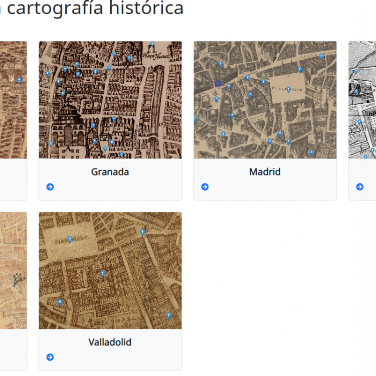Image resolution: width=376 pixels, height=376 pixels.
Task: Open the partially visible map thumbnail at left of Granada
Action: click(14, 100)
